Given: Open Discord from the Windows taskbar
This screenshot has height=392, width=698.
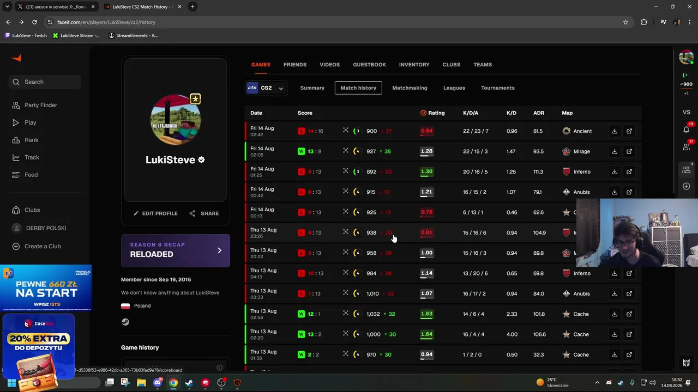Looking at the screenshot, I should click(158, 383).
